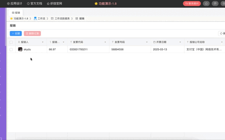
Task: Click the skydu name cell
Action: (x=31, y=50)
